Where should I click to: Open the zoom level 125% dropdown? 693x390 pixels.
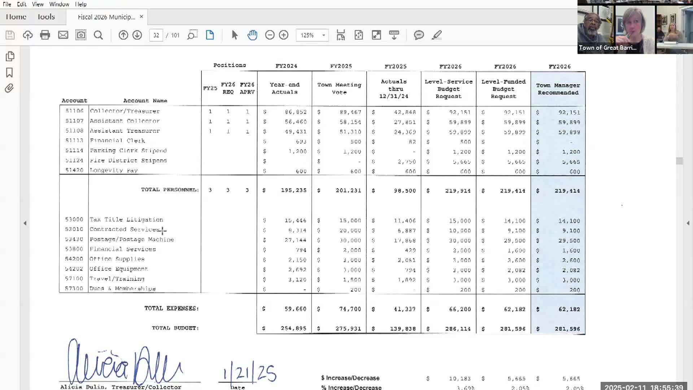[x=312, y=35]
